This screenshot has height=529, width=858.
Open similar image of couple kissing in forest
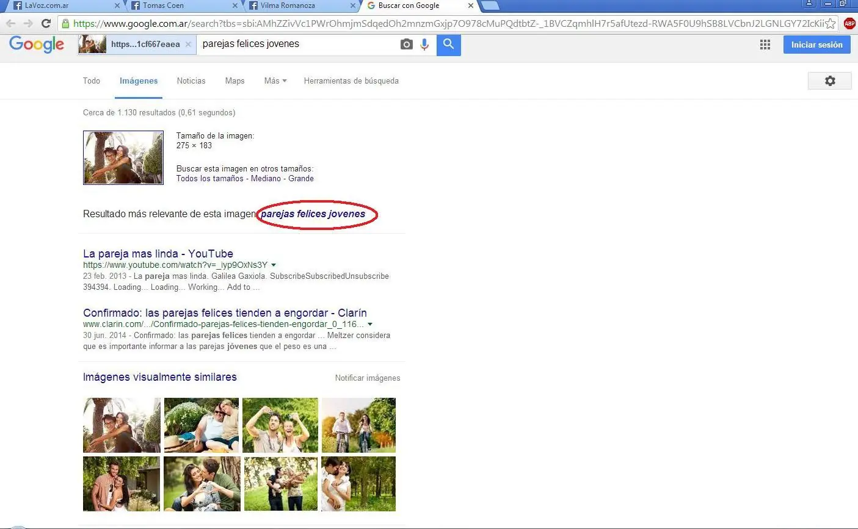[358, 484]
